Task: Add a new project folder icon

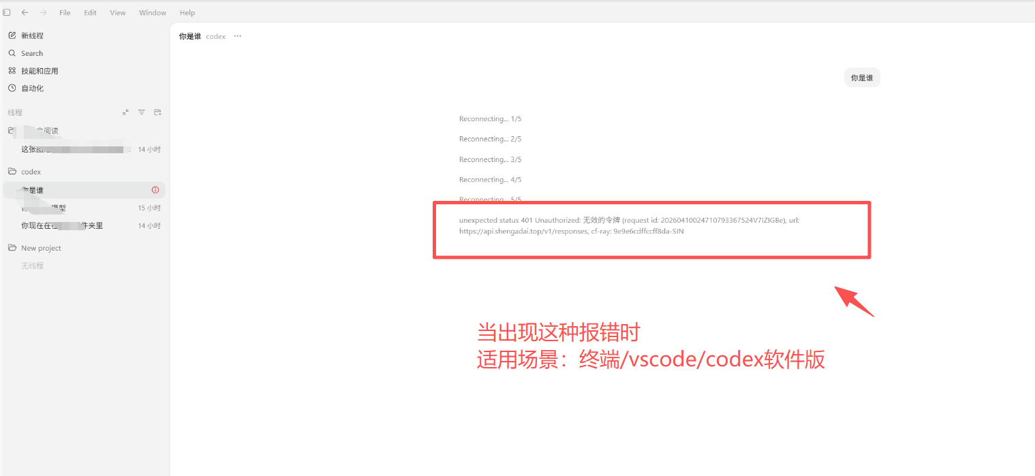Action: (157, 112)
